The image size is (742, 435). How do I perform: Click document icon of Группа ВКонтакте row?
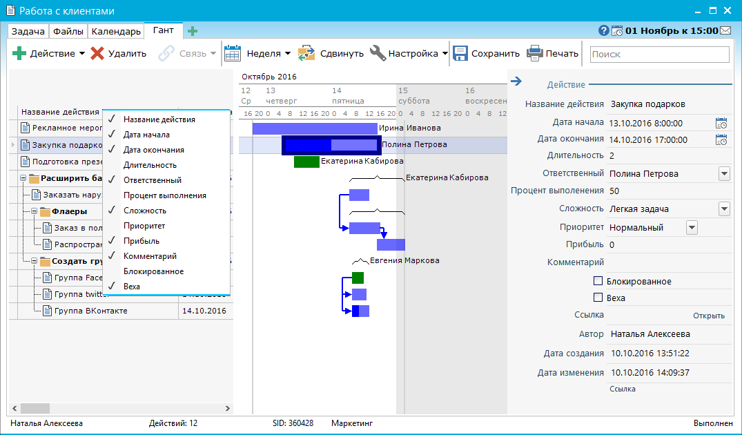(x=47, y=311)
